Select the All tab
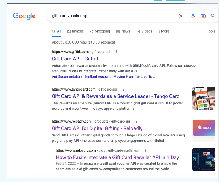This screenshot has height=182, width=219. pyautogui.click(x=56, y=31)
